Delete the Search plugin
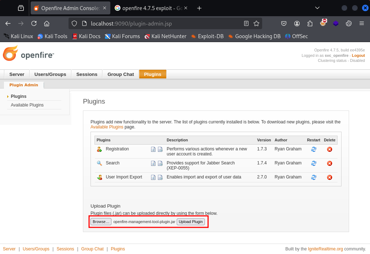Image resolution: width=370 pixels, height=254 pixels. point(330,163)
